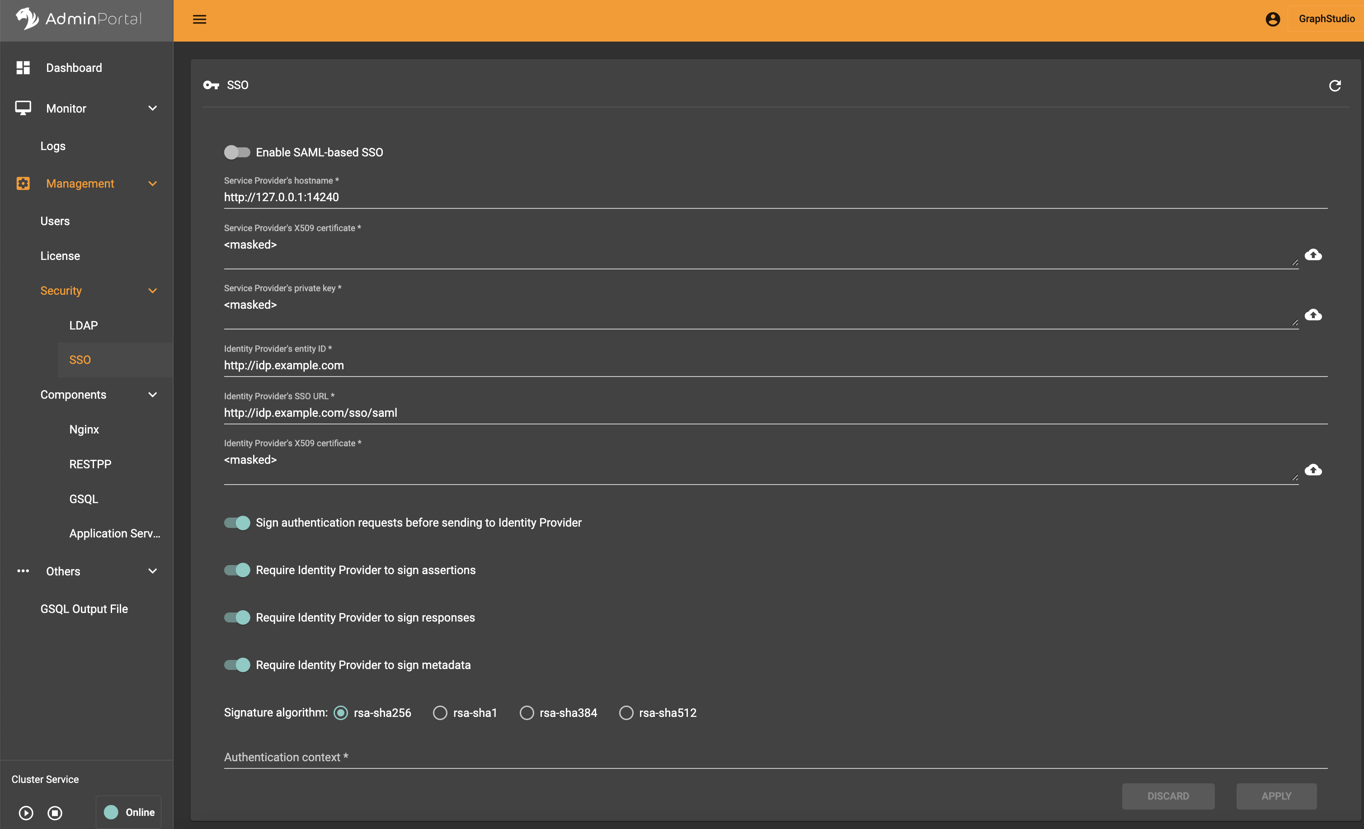Disable signing authentication requests toggle
The height and width of the screenshot is (829, 1364).
[x=237, y=523]
